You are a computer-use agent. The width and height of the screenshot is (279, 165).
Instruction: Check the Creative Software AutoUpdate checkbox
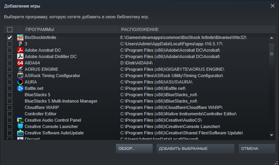tap(10, 133)
